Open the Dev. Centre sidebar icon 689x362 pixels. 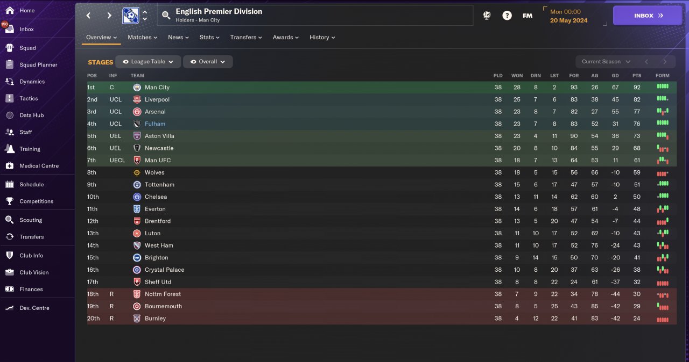point(9,308)
